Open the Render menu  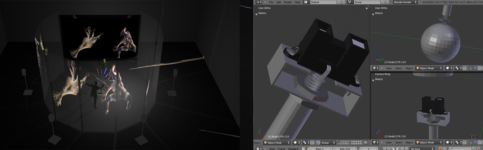coord(288,2)
